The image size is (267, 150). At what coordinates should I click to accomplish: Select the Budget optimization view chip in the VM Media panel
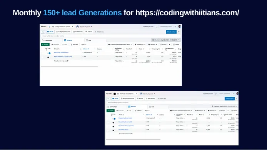pos(128,98)
